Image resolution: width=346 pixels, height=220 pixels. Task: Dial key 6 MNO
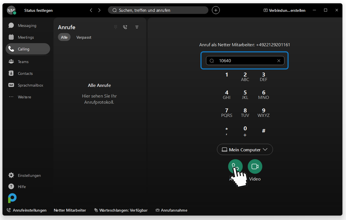264,95
